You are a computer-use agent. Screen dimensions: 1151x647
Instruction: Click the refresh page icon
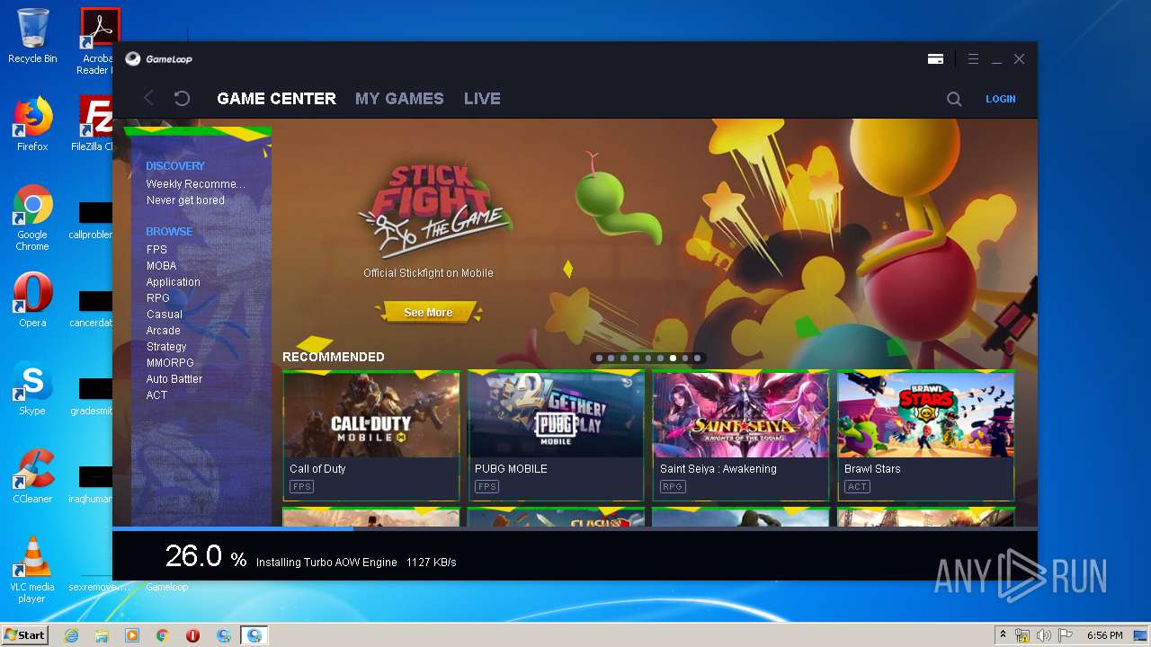182,98
